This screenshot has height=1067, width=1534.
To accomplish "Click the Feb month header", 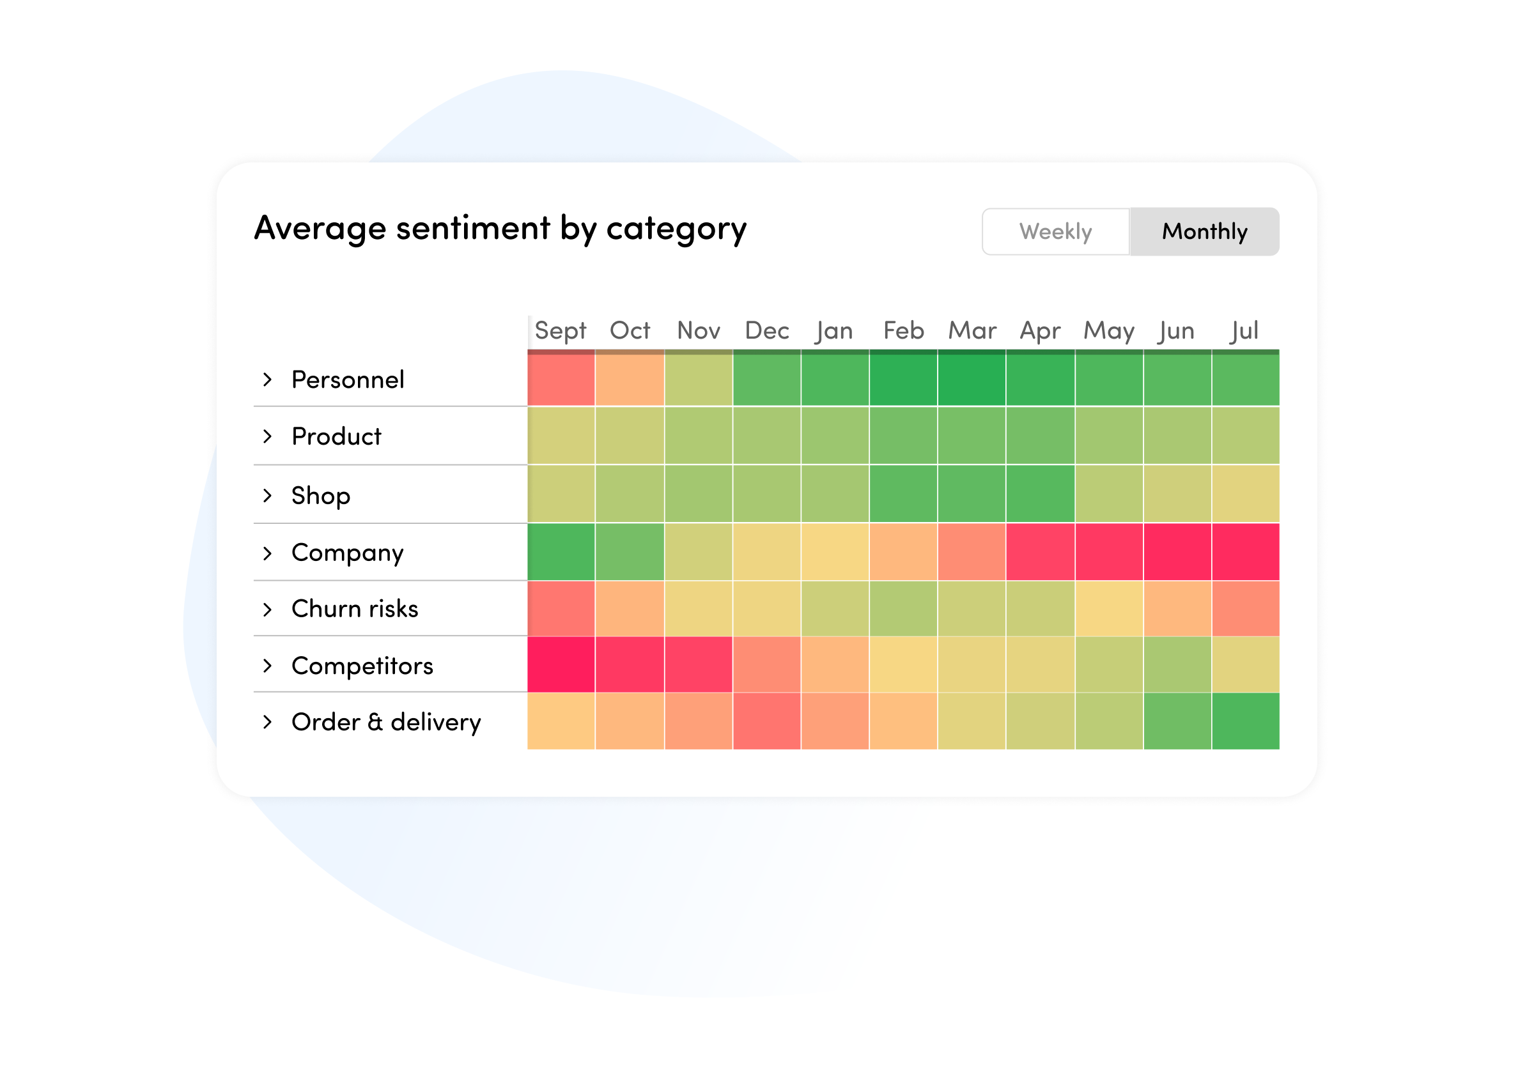I will [x=903, y=330].
